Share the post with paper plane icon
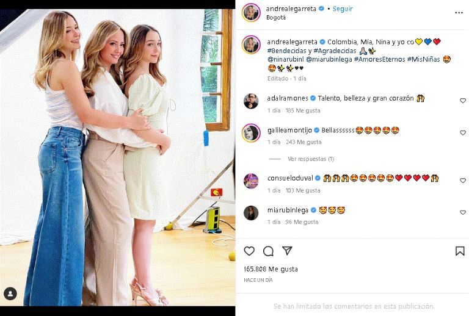The height and width of the screenshot is (316, 469). pyautogui.click(x=287, y=251)
